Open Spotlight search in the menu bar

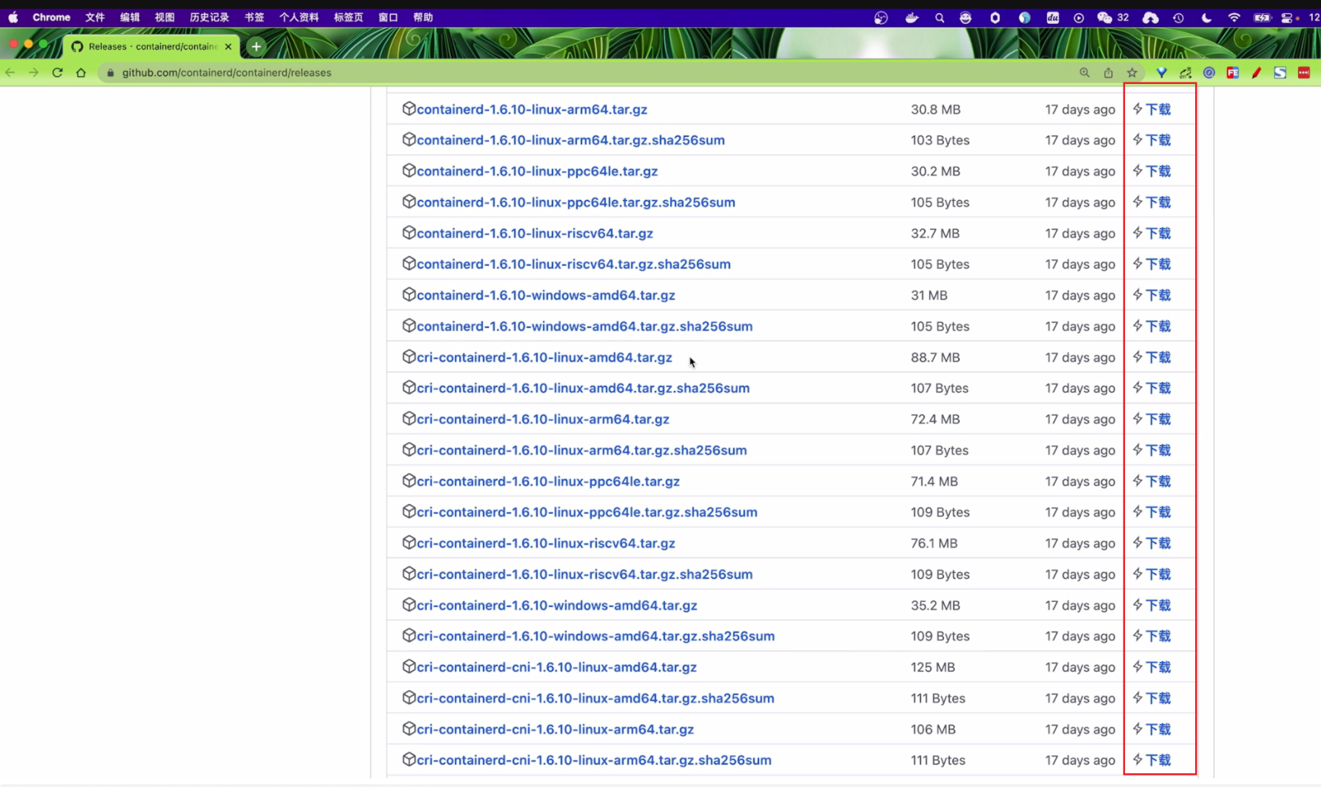pyautogui.click(x=940, y=18)
